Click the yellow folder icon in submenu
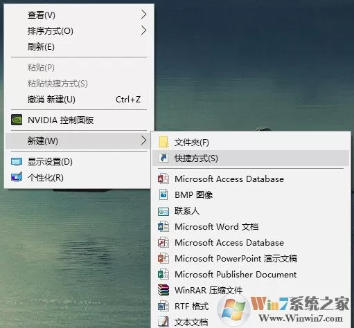 (x=163, y=142)
